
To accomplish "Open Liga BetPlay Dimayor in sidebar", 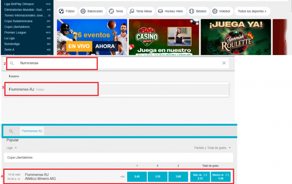I will 27,4.
